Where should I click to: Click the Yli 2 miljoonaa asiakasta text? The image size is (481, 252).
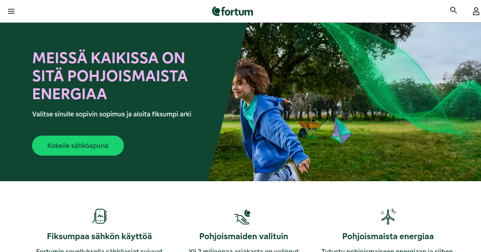point(244,250)
